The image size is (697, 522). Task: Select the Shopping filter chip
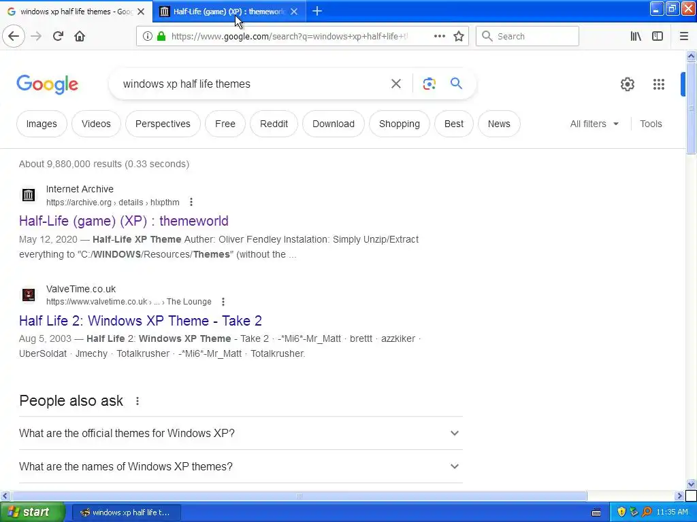399,124
